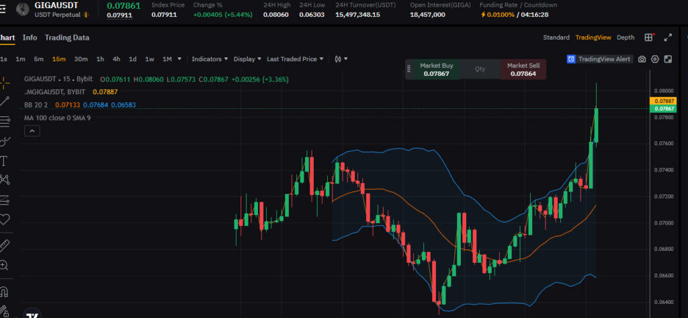Image resolution: width=688 pixels, height=318 pixels.
Task: Click the Funding Rate / Countdown label
Action: click(x=518, y=5)
